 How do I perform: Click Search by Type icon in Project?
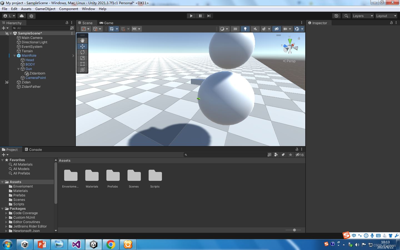click(x=276, y=155)
